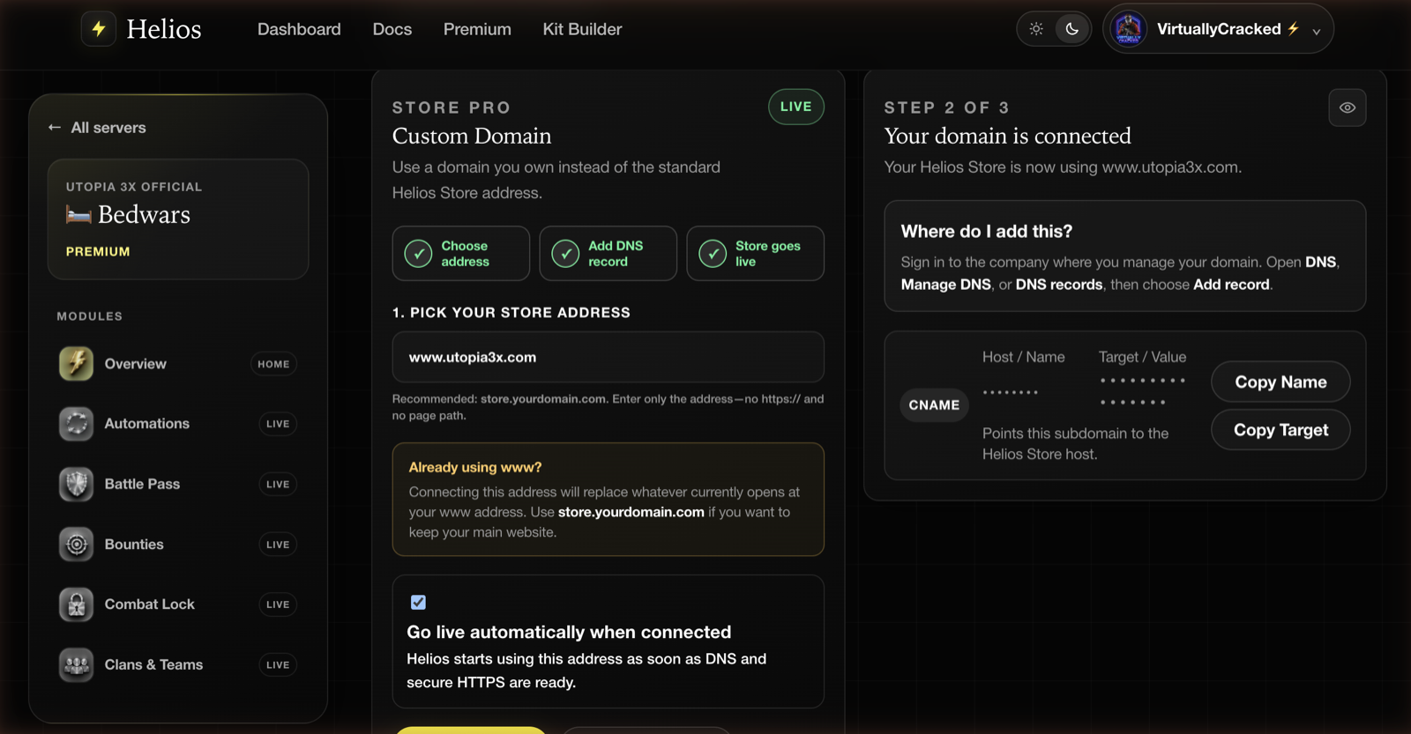This screenshot has width=1411, height=734.
Task: Select the Choose address step
Action: tap(460, 254)
